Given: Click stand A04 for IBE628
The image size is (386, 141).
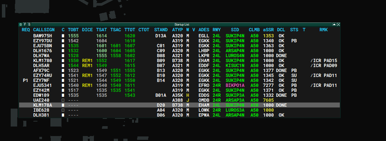Looking at the screenshot, I should (x=161, y=110).
